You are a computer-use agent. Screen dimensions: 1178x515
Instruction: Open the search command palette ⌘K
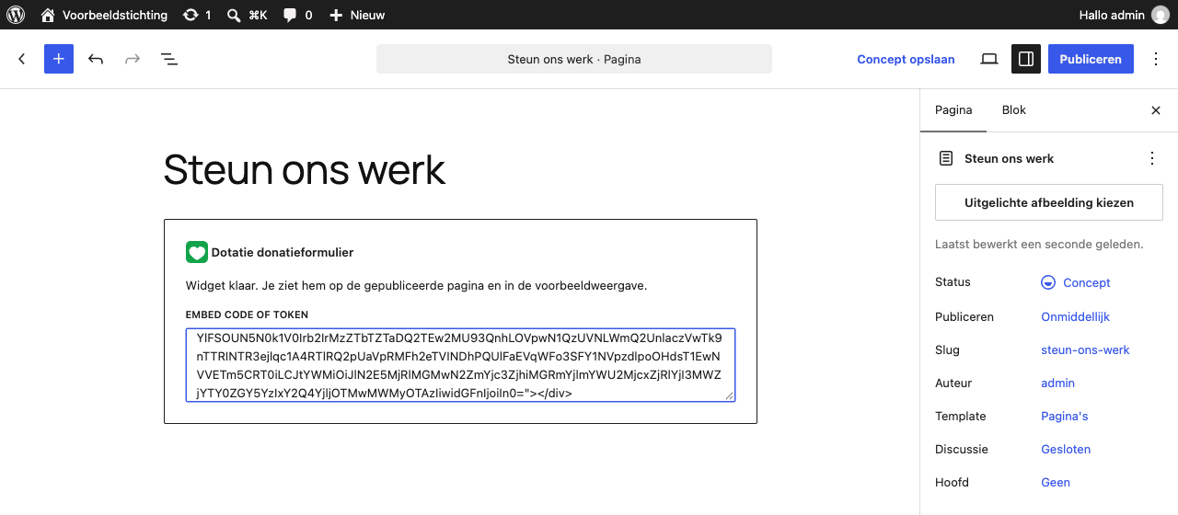[x=247, y=15]
